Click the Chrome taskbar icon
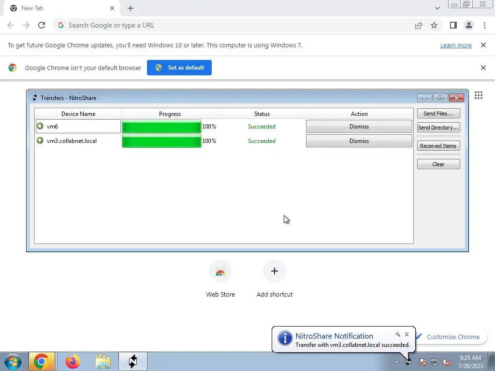The width and height of the screenshot is (495, 371). [x=42, y=361]
